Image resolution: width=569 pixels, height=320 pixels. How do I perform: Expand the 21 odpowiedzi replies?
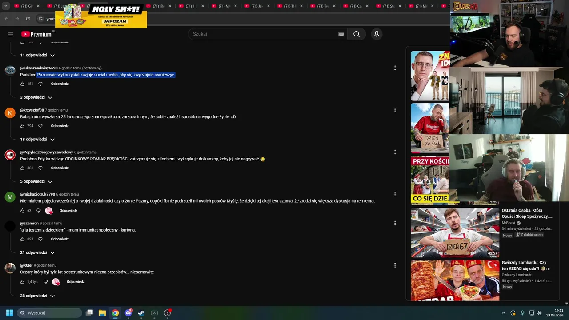click(37, 252)
